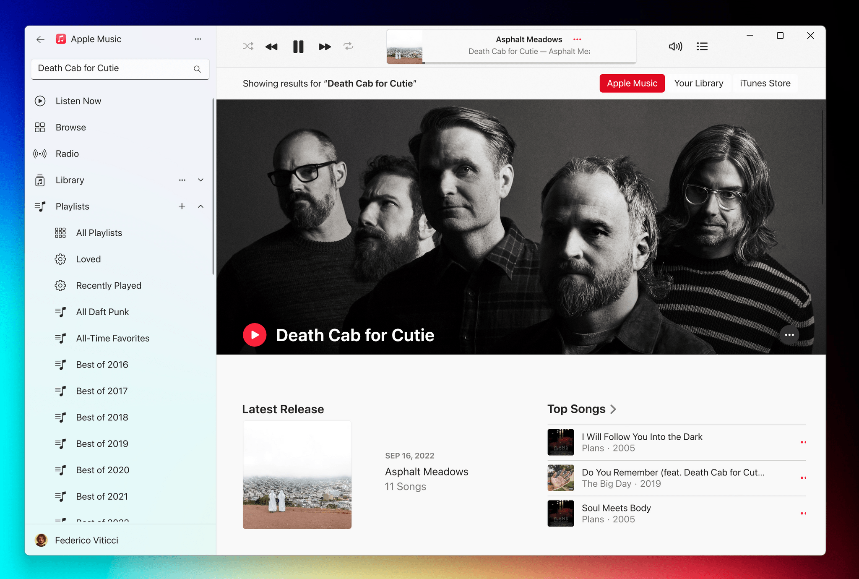Pause the currently playing track
859x579 pixels.
(x=298, y=46)
